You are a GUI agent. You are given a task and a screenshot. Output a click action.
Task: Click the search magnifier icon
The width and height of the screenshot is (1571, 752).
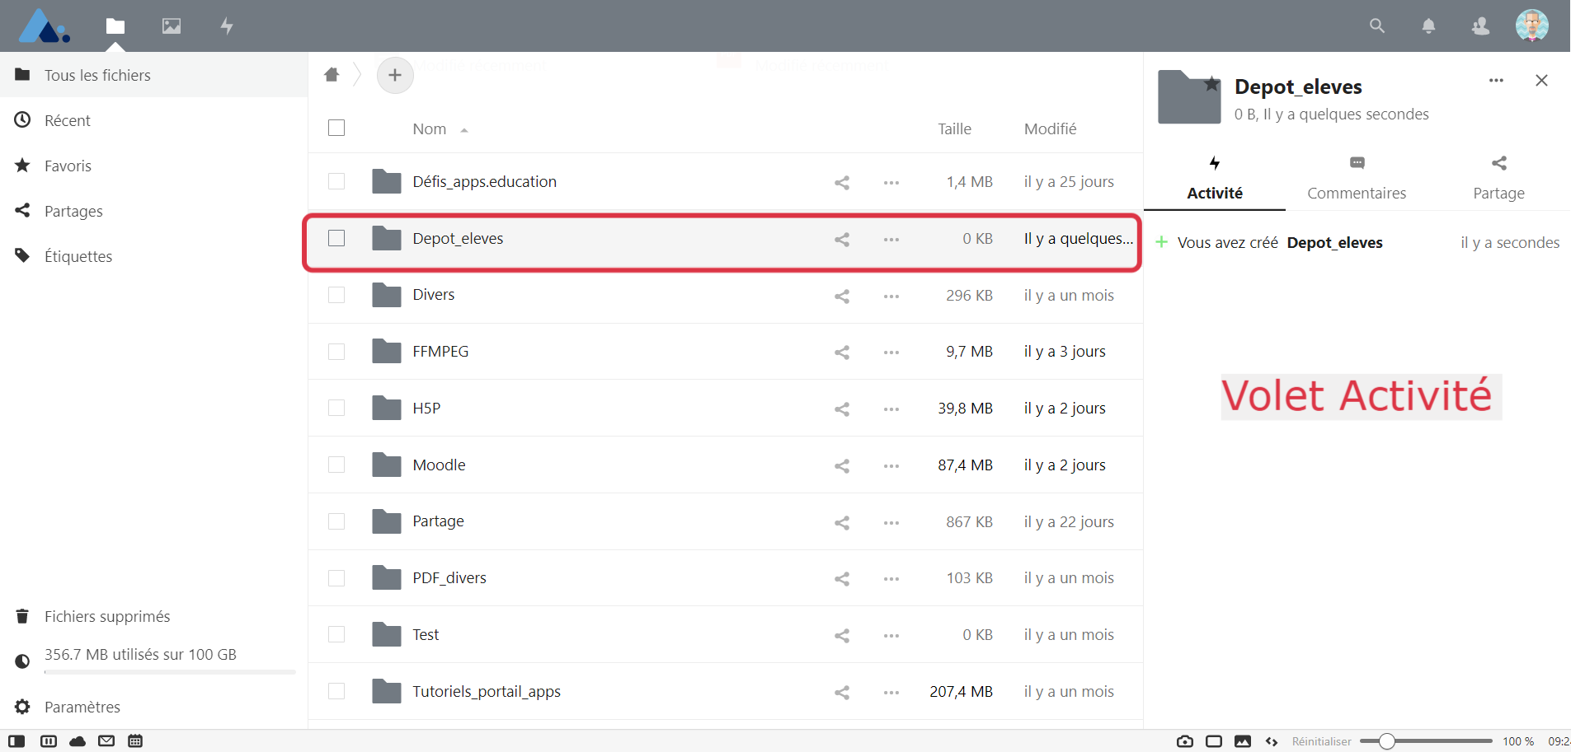(1376, 26)
